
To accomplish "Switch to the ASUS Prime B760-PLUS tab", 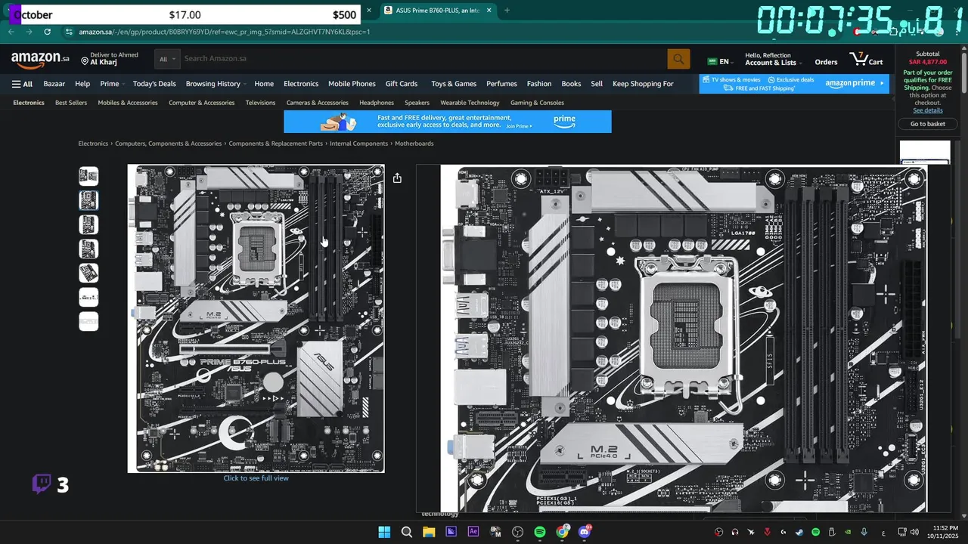I will 437,10.
